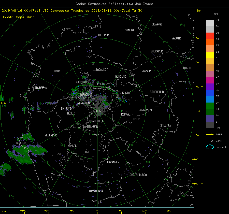Click the Gadag_Composite_Reflectivity_Web_Image title
Viewport: 229px width, 214px height.
pyautogui.click(x=114, y=4)
